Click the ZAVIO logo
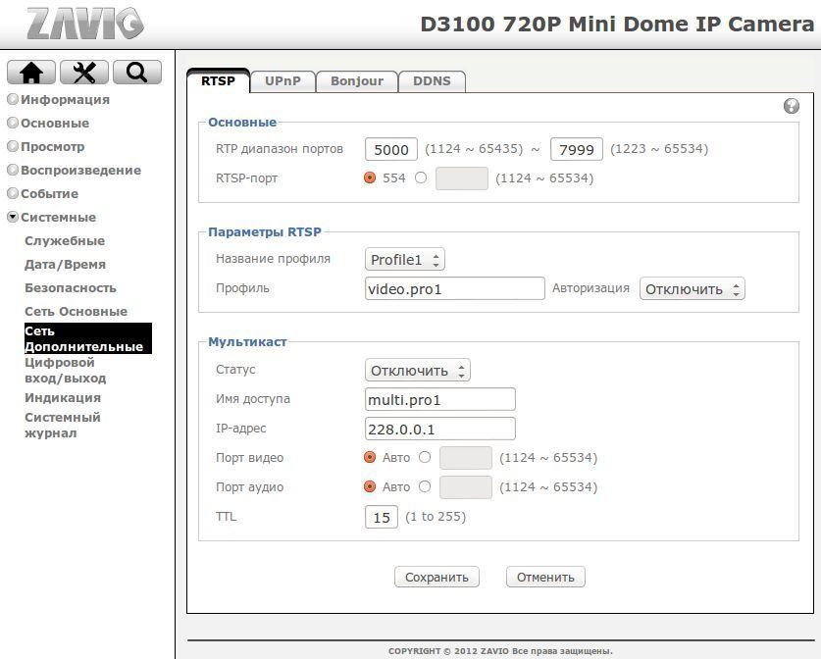The height and width of the screenshot is (659, 821). click(x=85, y=24)
